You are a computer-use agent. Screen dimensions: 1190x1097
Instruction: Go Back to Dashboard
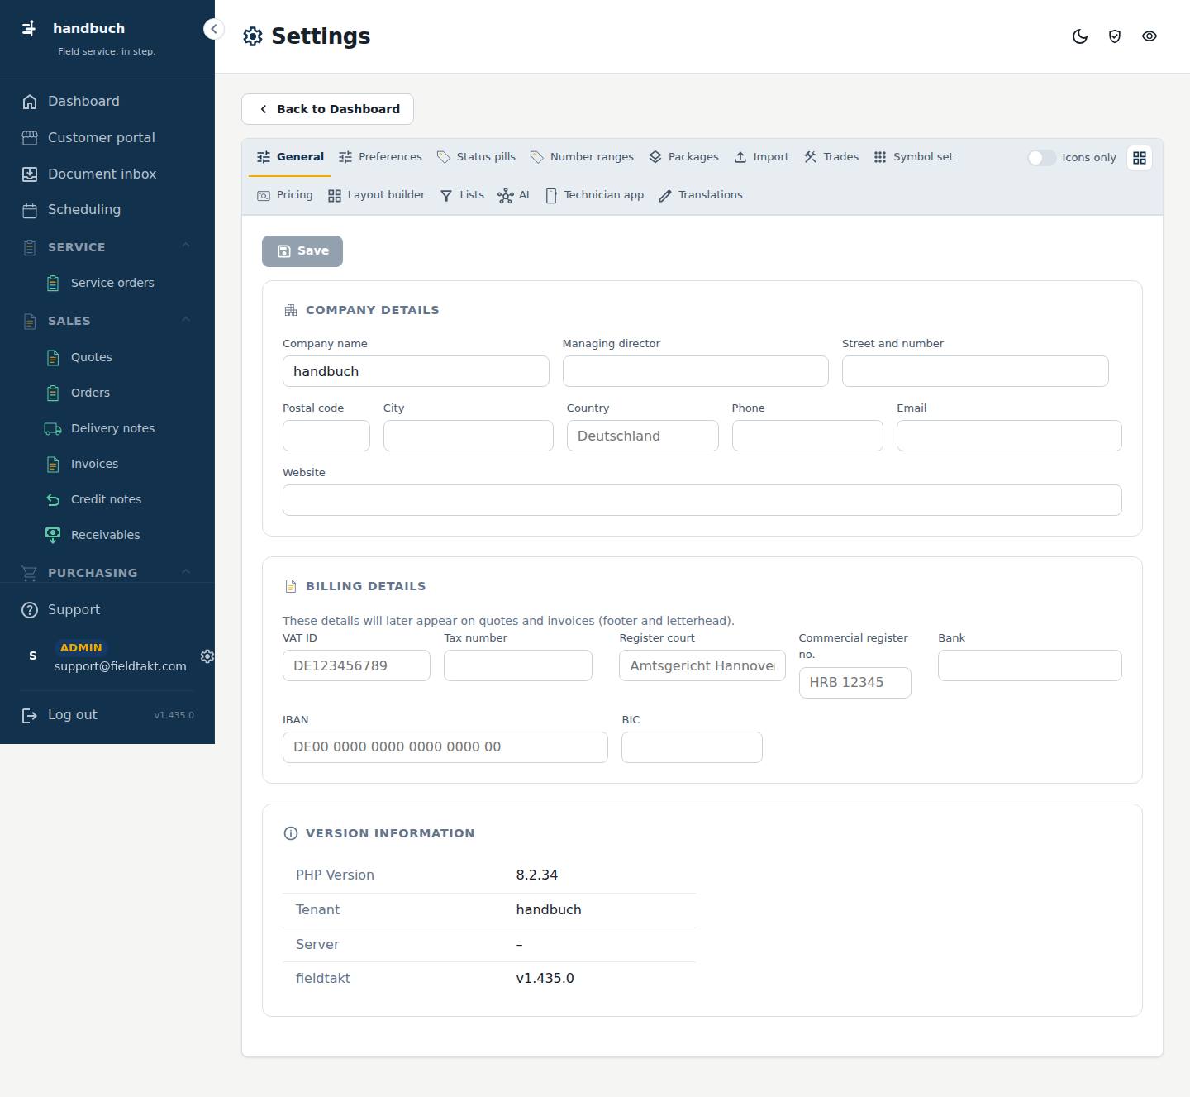tap(327, 109)
